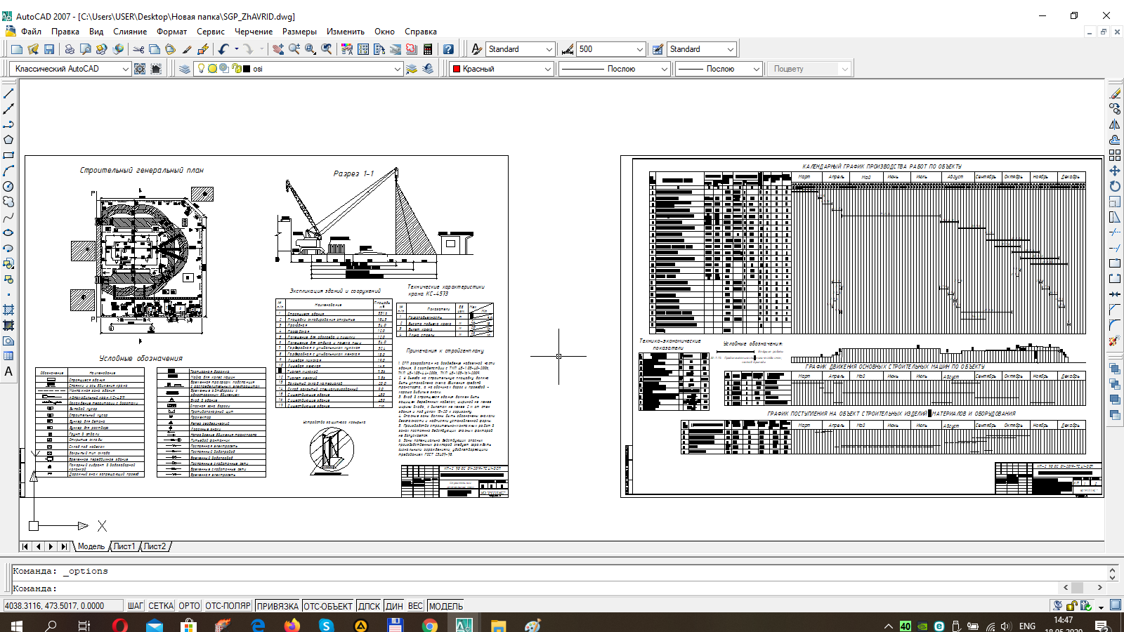This screenshot has height=632, width=1124.
Task: Select the Hatch tool
Action: (x=8, y=310)
